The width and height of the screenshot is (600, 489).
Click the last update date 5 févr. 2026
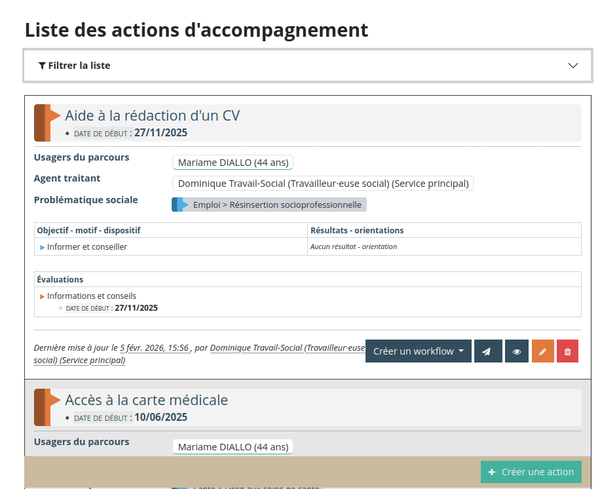coord(154,348)
